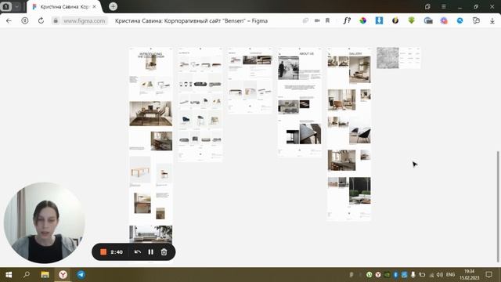This screenshot has width=501, height=282.
Task: Open a new browser tab
Action: pyautogui.click(x=113, y=6)
